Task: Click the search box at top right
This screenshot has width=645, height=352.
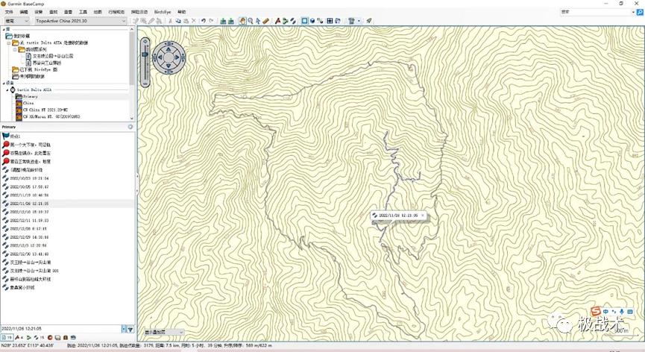Action: 595,13
